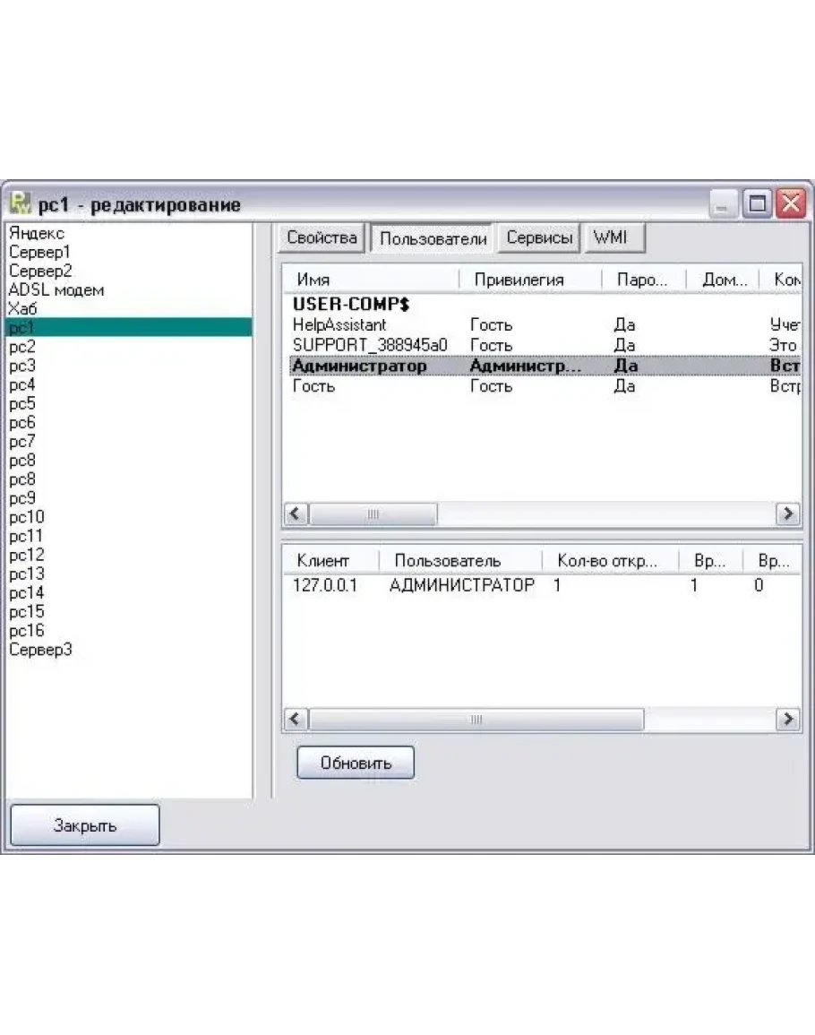815x1035 pixels.
Task: Select the SUPPORT_388945a0 user row
Action: click(x=370, y=345)
